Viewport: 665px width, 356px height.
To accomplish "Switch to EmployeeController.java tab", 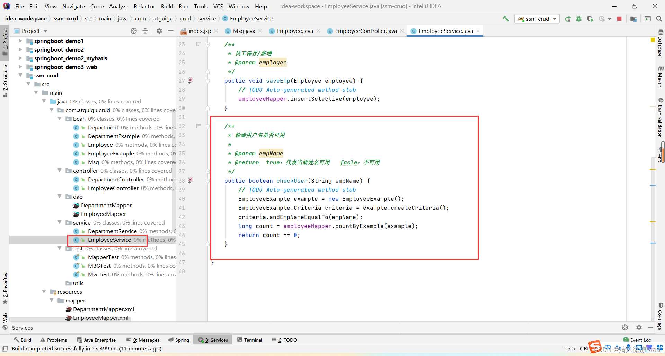I will [366, 31].
